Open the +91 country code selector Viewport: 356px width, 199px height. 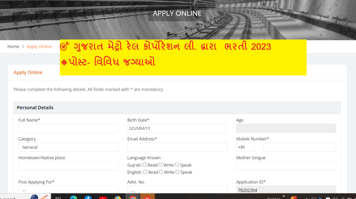coord(245,147)
